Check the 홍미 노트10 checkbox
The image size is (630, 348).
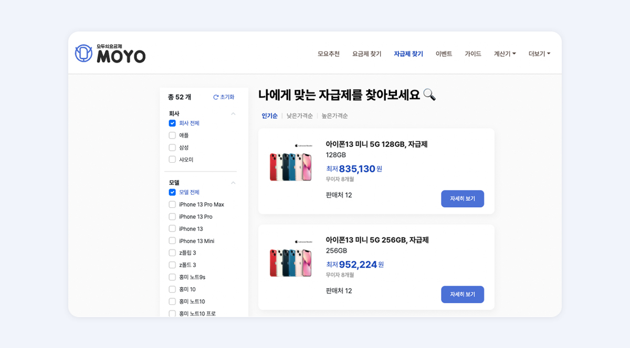click(x=172, y=301)
